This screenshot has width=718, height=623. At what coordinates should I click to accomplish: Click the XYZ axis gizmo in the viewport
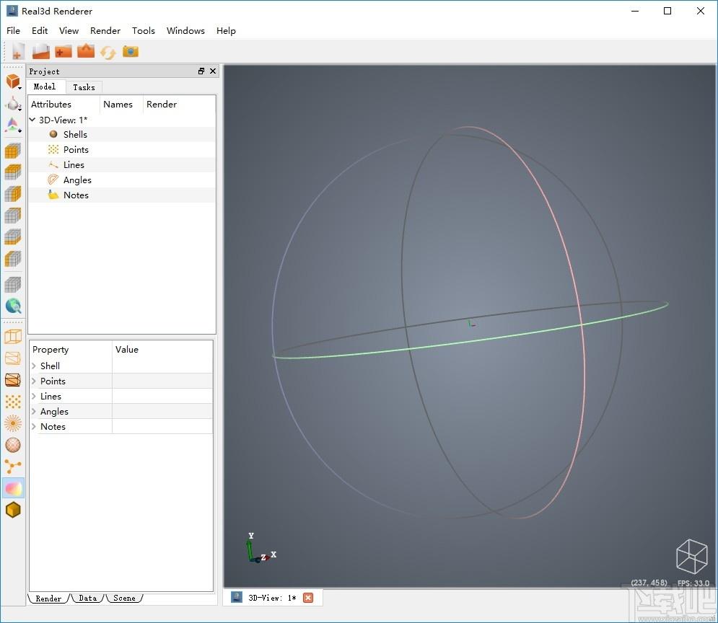(x=260, y=548)
